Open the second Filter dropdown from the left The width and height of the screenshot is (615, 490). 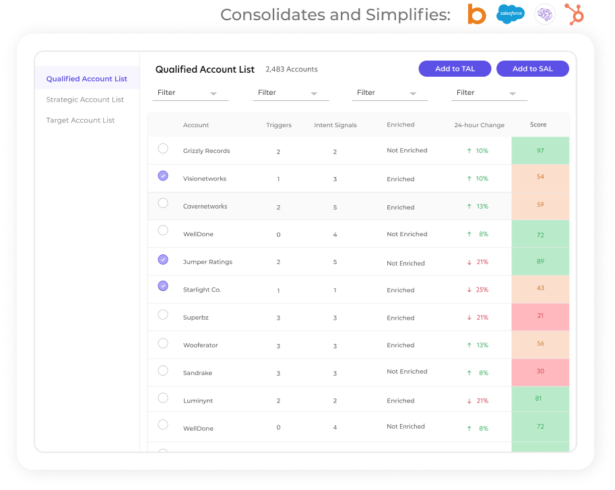[x=290, y=93]
